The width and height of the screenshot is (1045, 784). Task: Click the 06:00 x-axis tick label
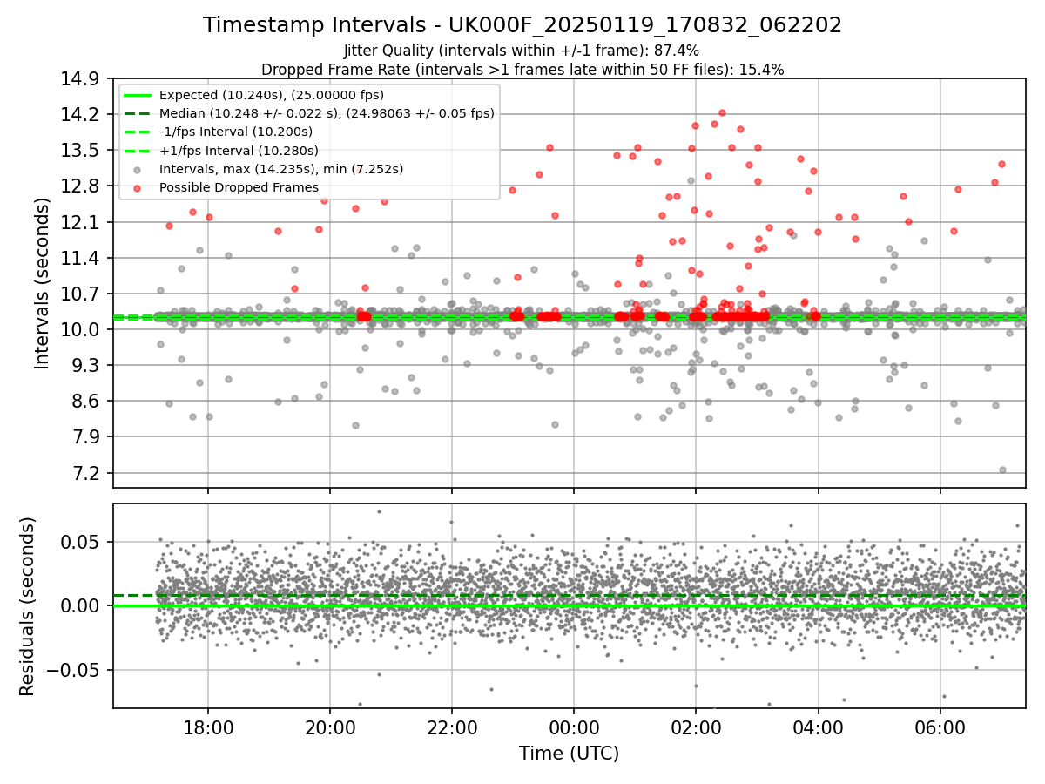tap(940, 727)
